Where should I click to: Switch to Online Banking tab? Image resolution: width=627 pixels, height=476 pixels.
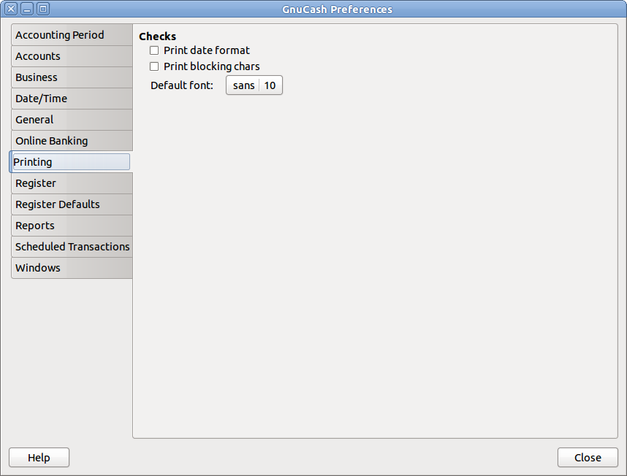[72, 141]
